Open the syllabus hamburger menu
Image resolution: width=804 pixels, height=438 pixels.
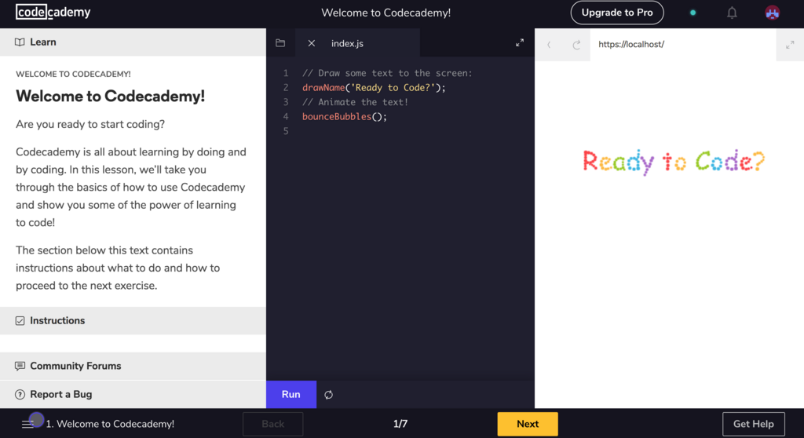point(27,424)
